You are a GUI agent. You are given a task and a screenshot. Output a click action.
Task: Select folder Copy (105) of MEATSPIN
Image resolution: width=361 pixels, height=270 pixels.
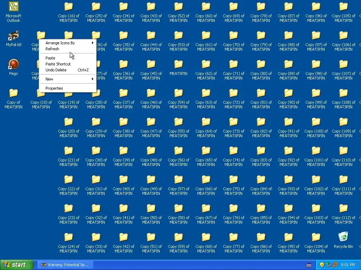click(x=343, y=12)
